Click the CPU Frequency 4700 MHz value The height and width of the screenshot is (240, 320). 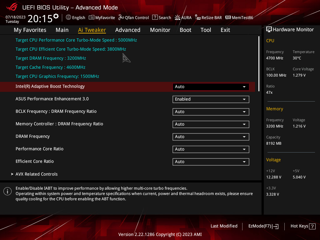click(275, 58)
